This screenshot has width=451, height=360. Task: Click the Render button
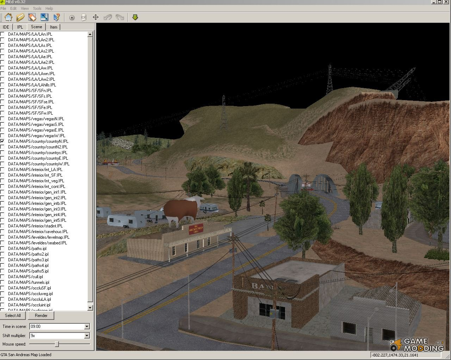click(41, 316)
